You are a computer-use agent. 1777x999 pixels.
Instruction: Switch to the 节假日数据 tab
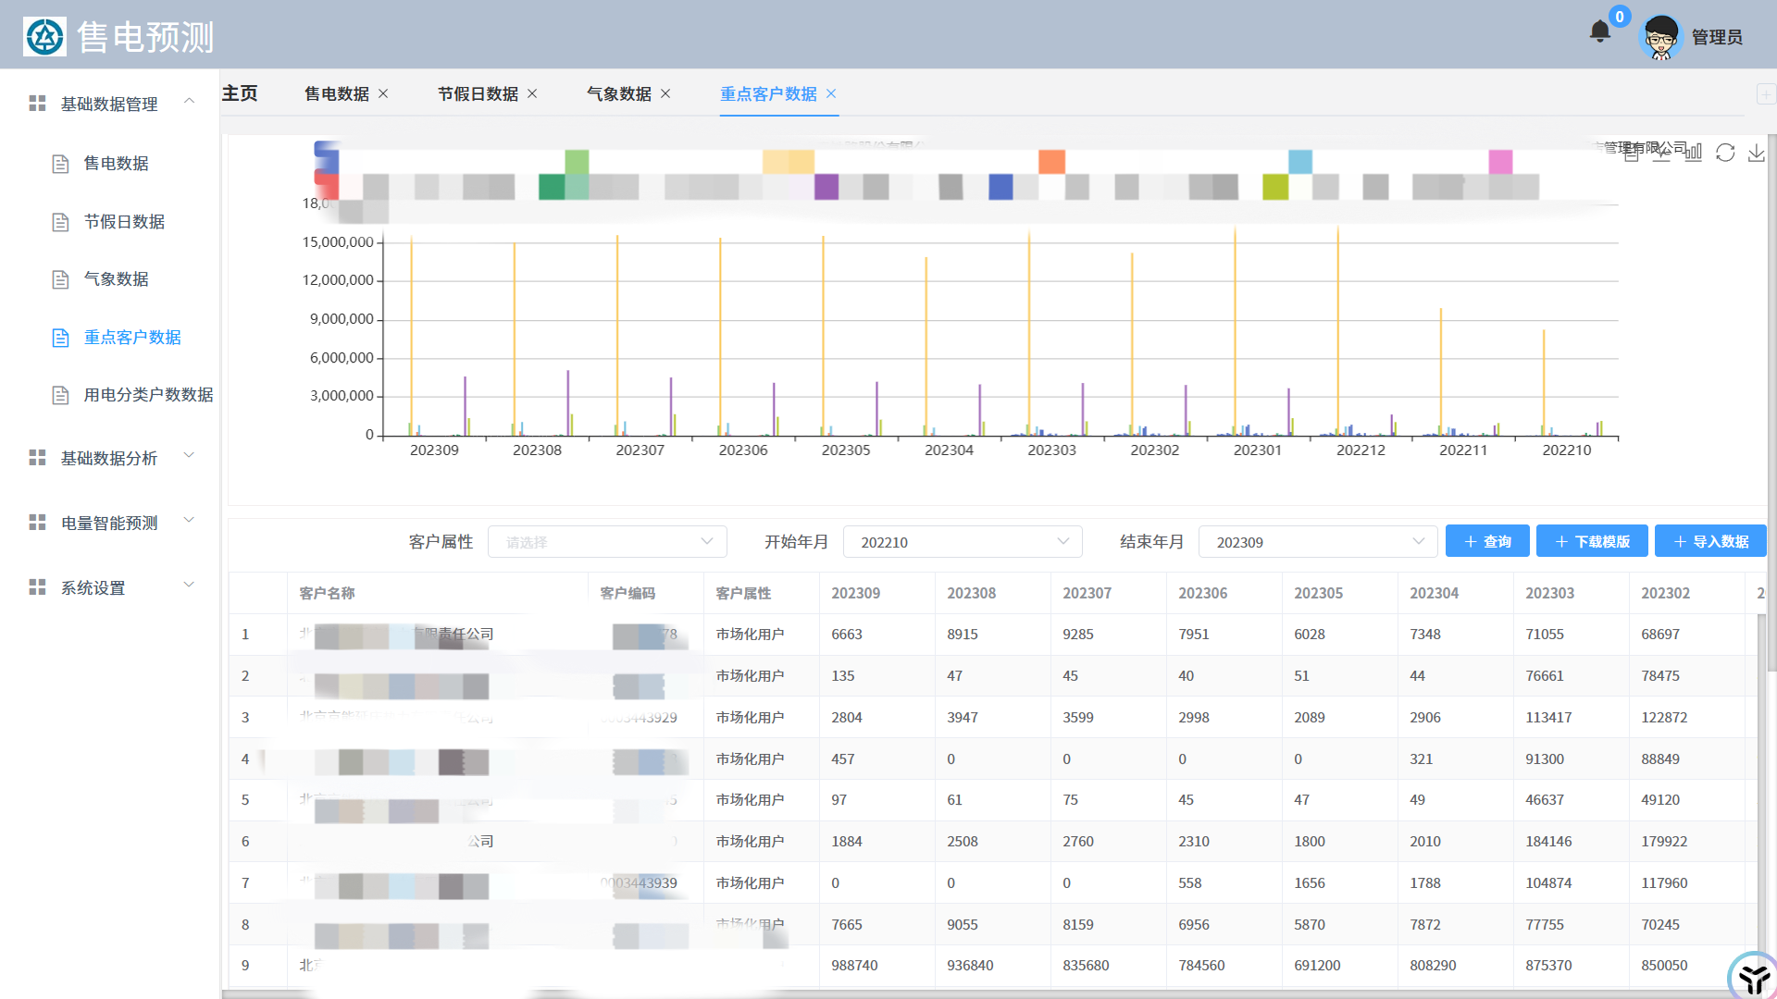478,93
